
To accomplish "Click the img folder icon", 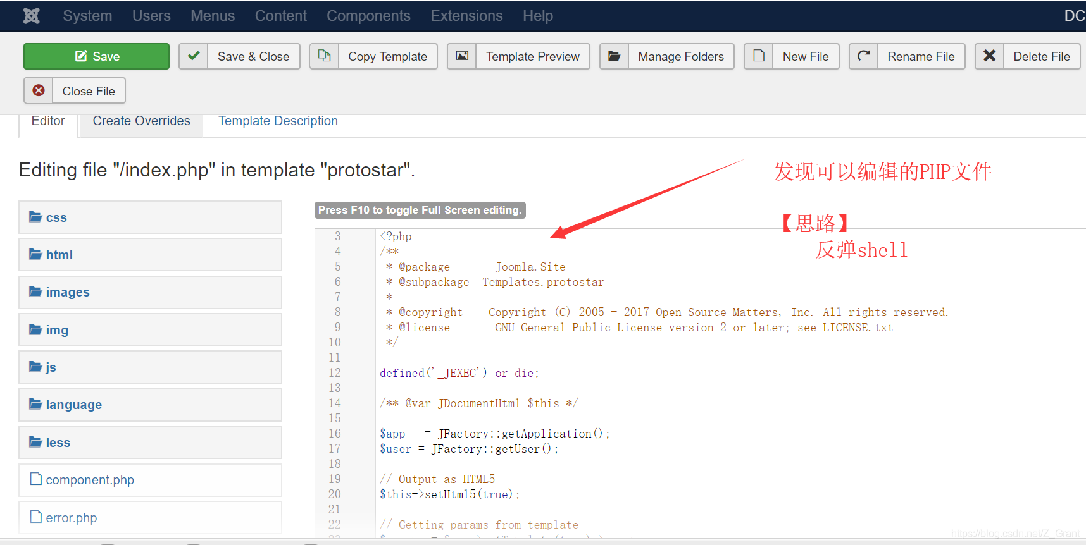I will point(35,329).
